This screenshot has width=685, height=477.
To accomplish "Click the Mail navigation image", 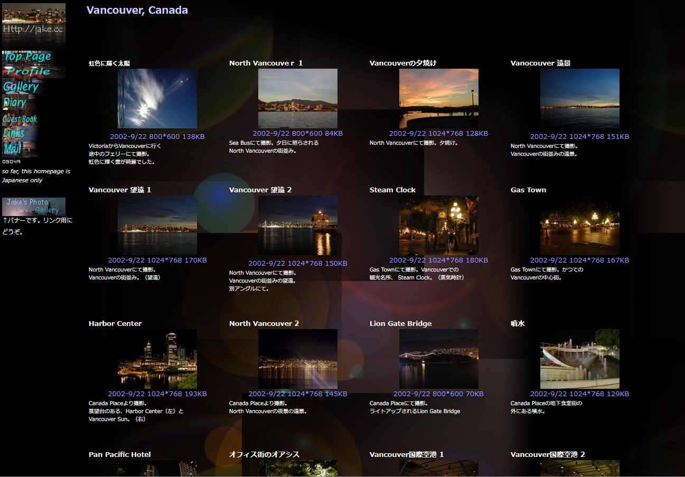I will pyautogui.click(x=13, y=148).
